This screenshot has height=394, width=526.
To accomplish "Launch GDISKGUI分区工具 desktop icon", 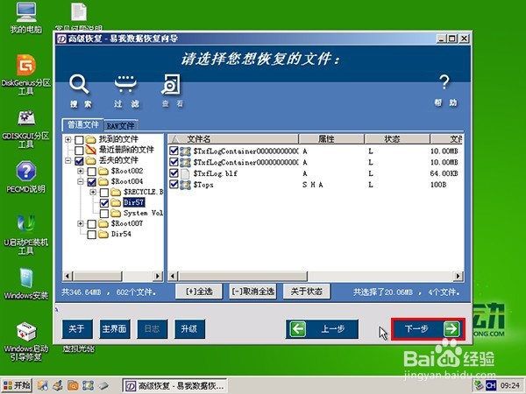I will coord(26,118).
